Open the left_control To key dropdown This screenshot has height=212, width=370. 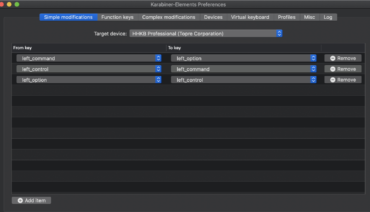244,80
